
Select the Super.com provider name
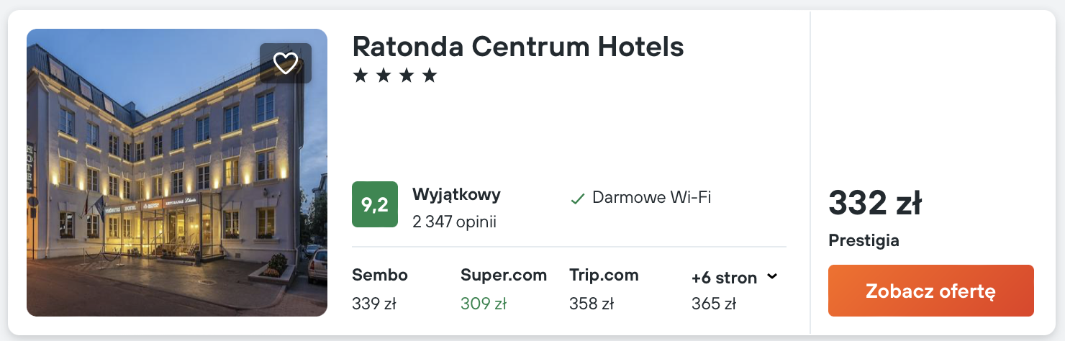pyautogui.click(x=503, y=275)
